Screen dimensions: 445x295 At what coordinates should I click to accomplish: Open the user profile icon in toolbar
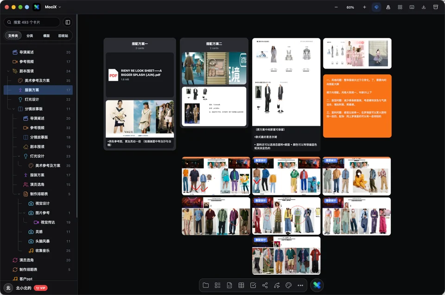pyautogui.click(x=388, y=7)
